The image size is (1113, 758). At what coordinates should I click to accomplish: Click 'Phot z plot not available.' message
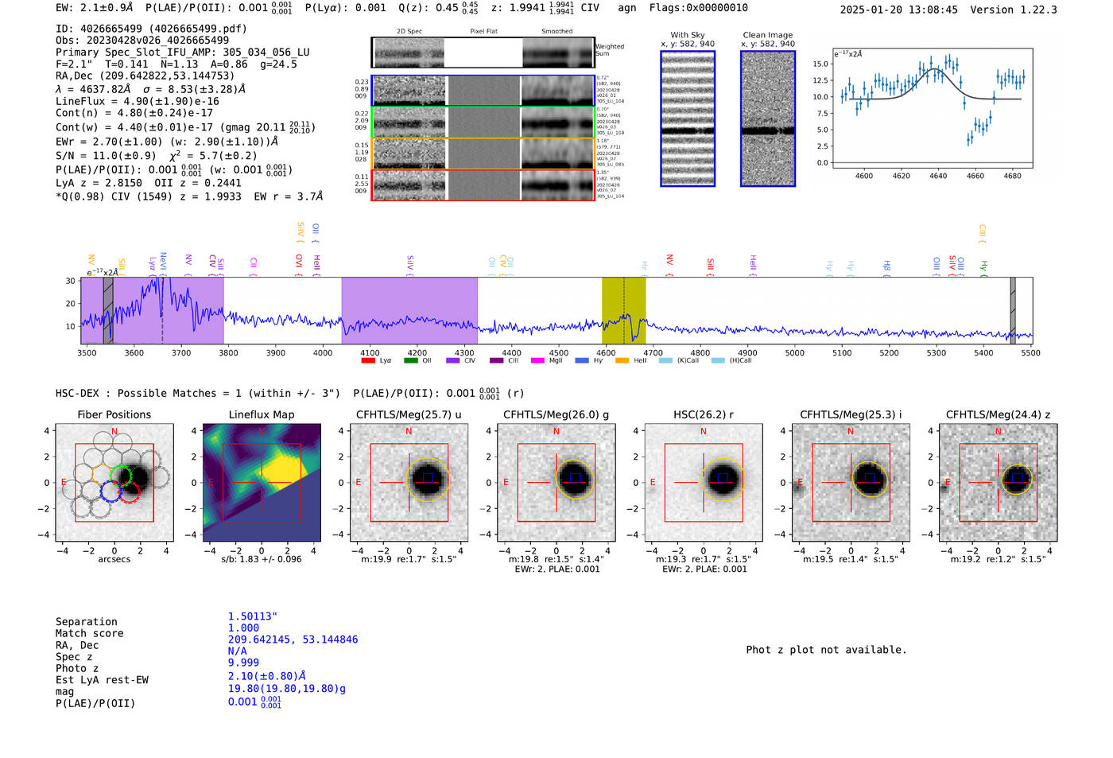tap(826, 650)
